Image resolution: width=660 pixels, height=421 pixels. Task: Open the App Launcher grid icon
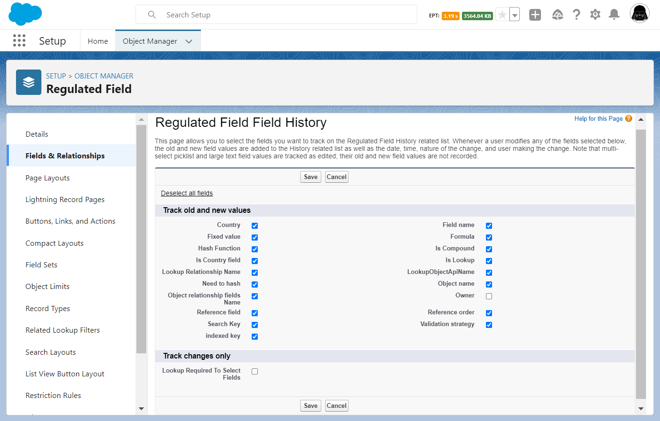click(x=19, y=41)
